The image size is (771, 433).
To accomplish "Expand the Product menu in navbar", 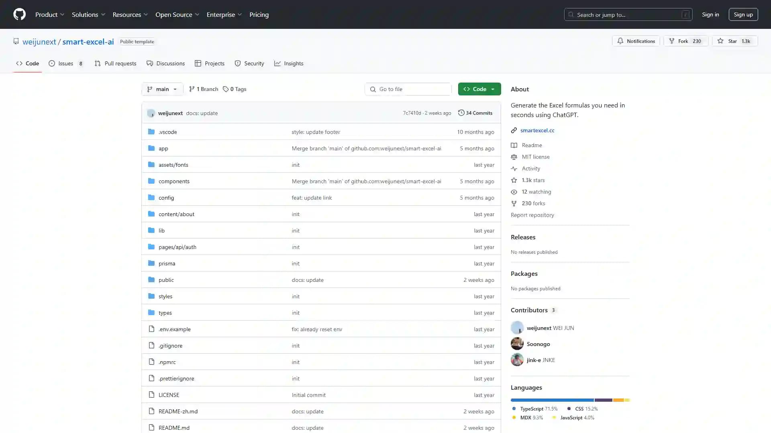I will (50, 14).
